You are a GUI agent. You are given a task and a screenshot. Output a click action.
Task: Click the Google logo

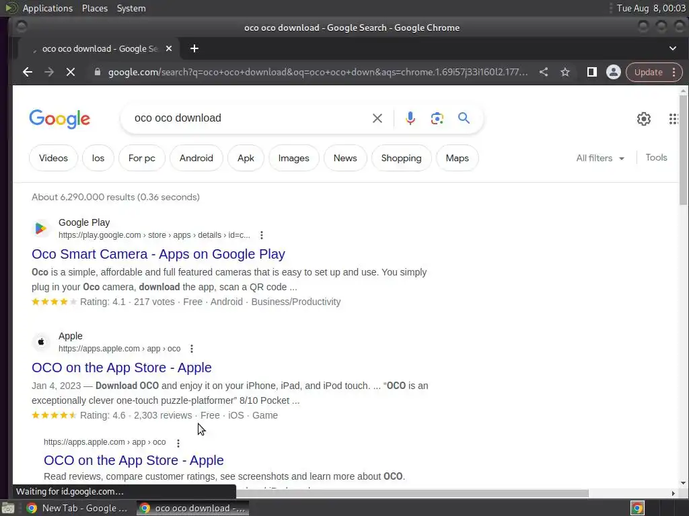click(x=59, y=118)
